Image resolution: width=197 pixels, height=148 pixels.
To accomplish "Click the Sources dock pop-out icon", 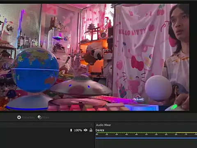I will [91, 125].
